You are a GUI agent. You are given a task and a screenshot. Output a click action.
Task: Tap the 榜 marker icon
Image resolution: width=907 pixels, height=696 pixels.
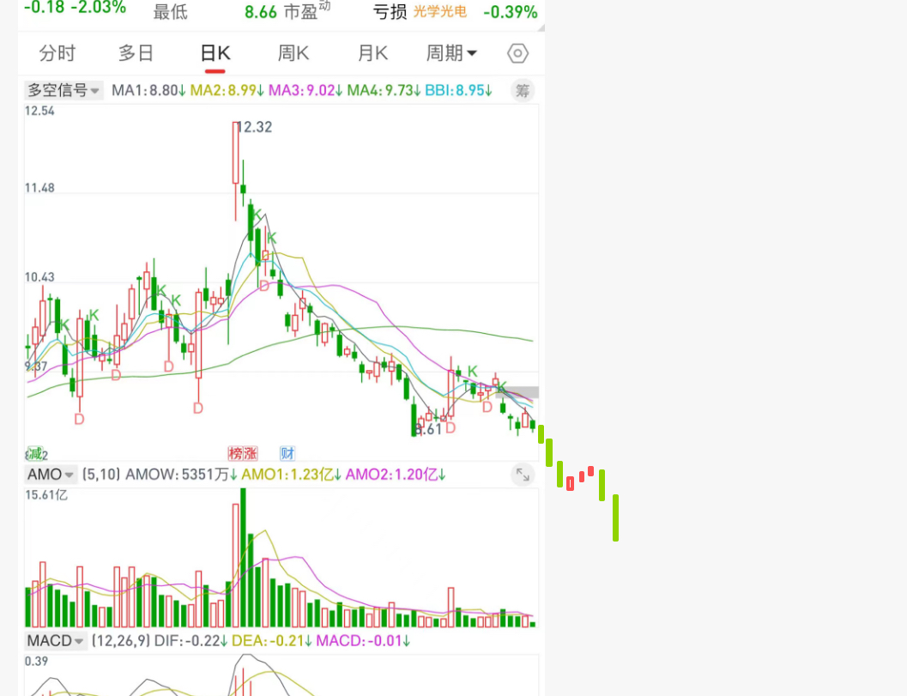coord(235,453)
